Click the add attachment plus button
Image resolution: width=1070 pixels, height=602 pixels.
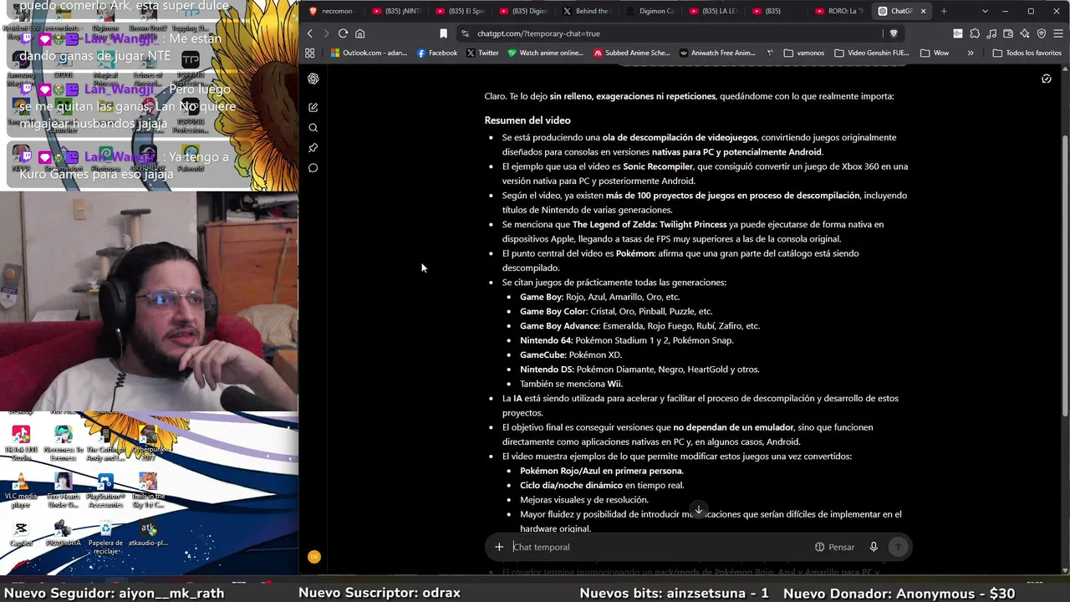tap(499, 547)
